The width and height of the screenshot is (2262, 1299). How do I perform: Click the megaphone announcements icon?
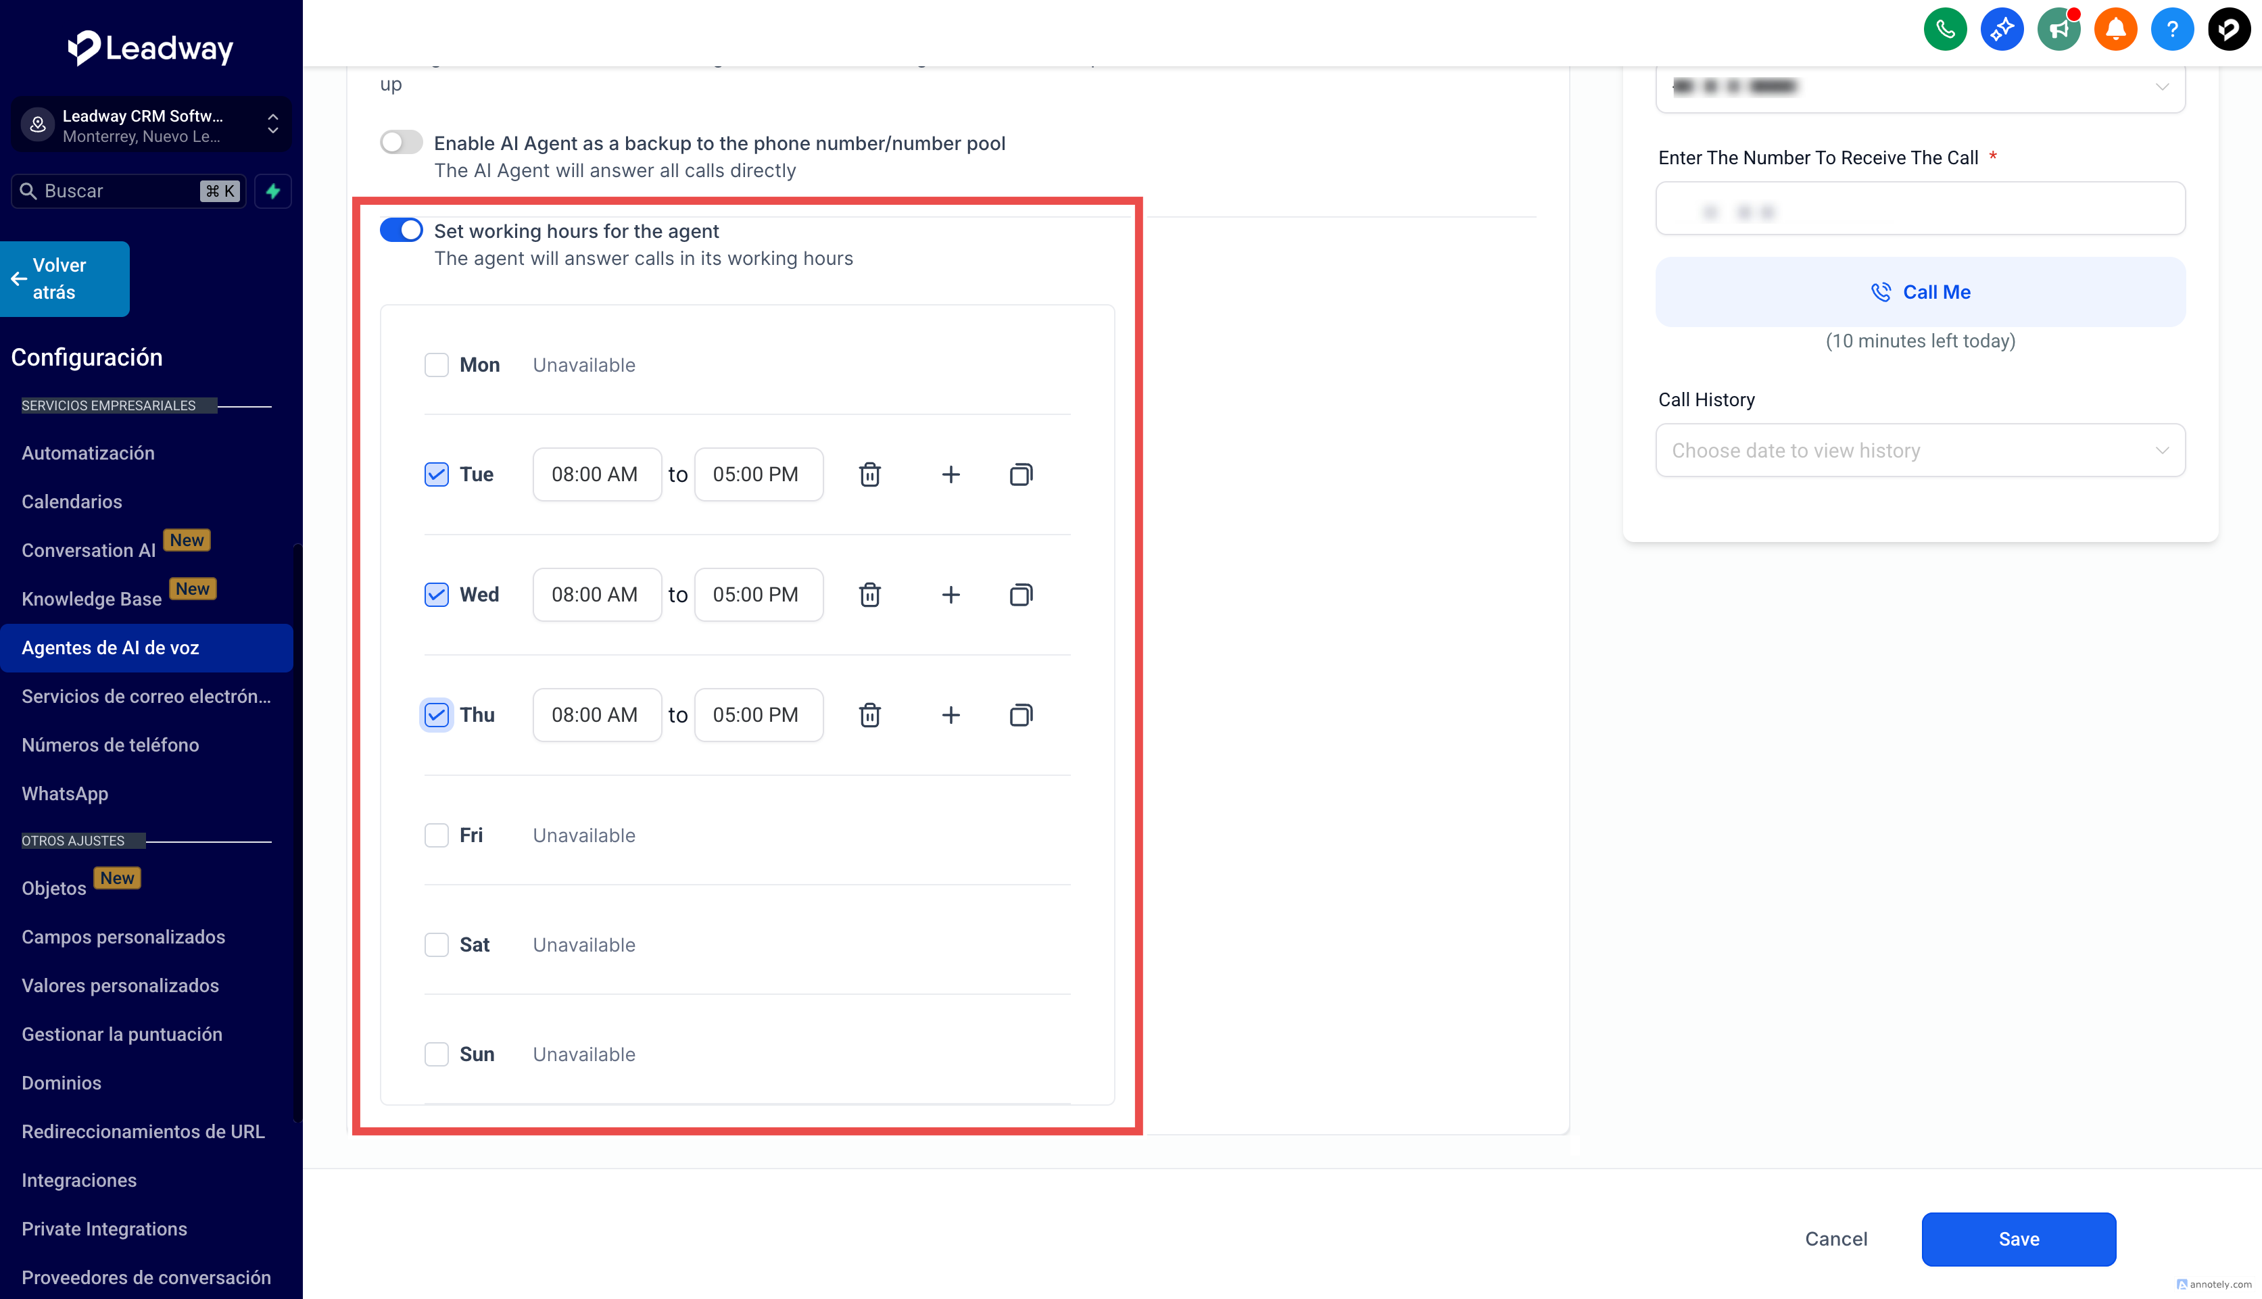(2058, 30)
